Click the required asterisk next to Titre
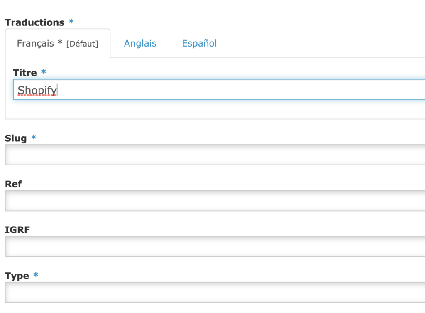425x313 pixels. click(43, 72)
